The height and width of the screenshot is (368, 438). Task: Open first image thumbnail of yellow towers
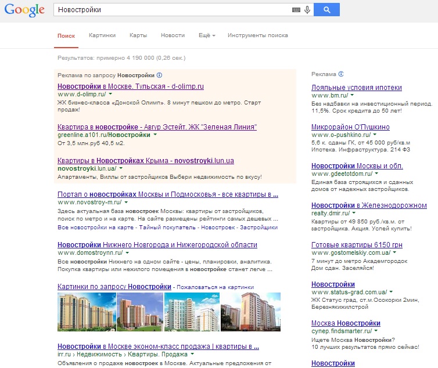coord(87,312)
